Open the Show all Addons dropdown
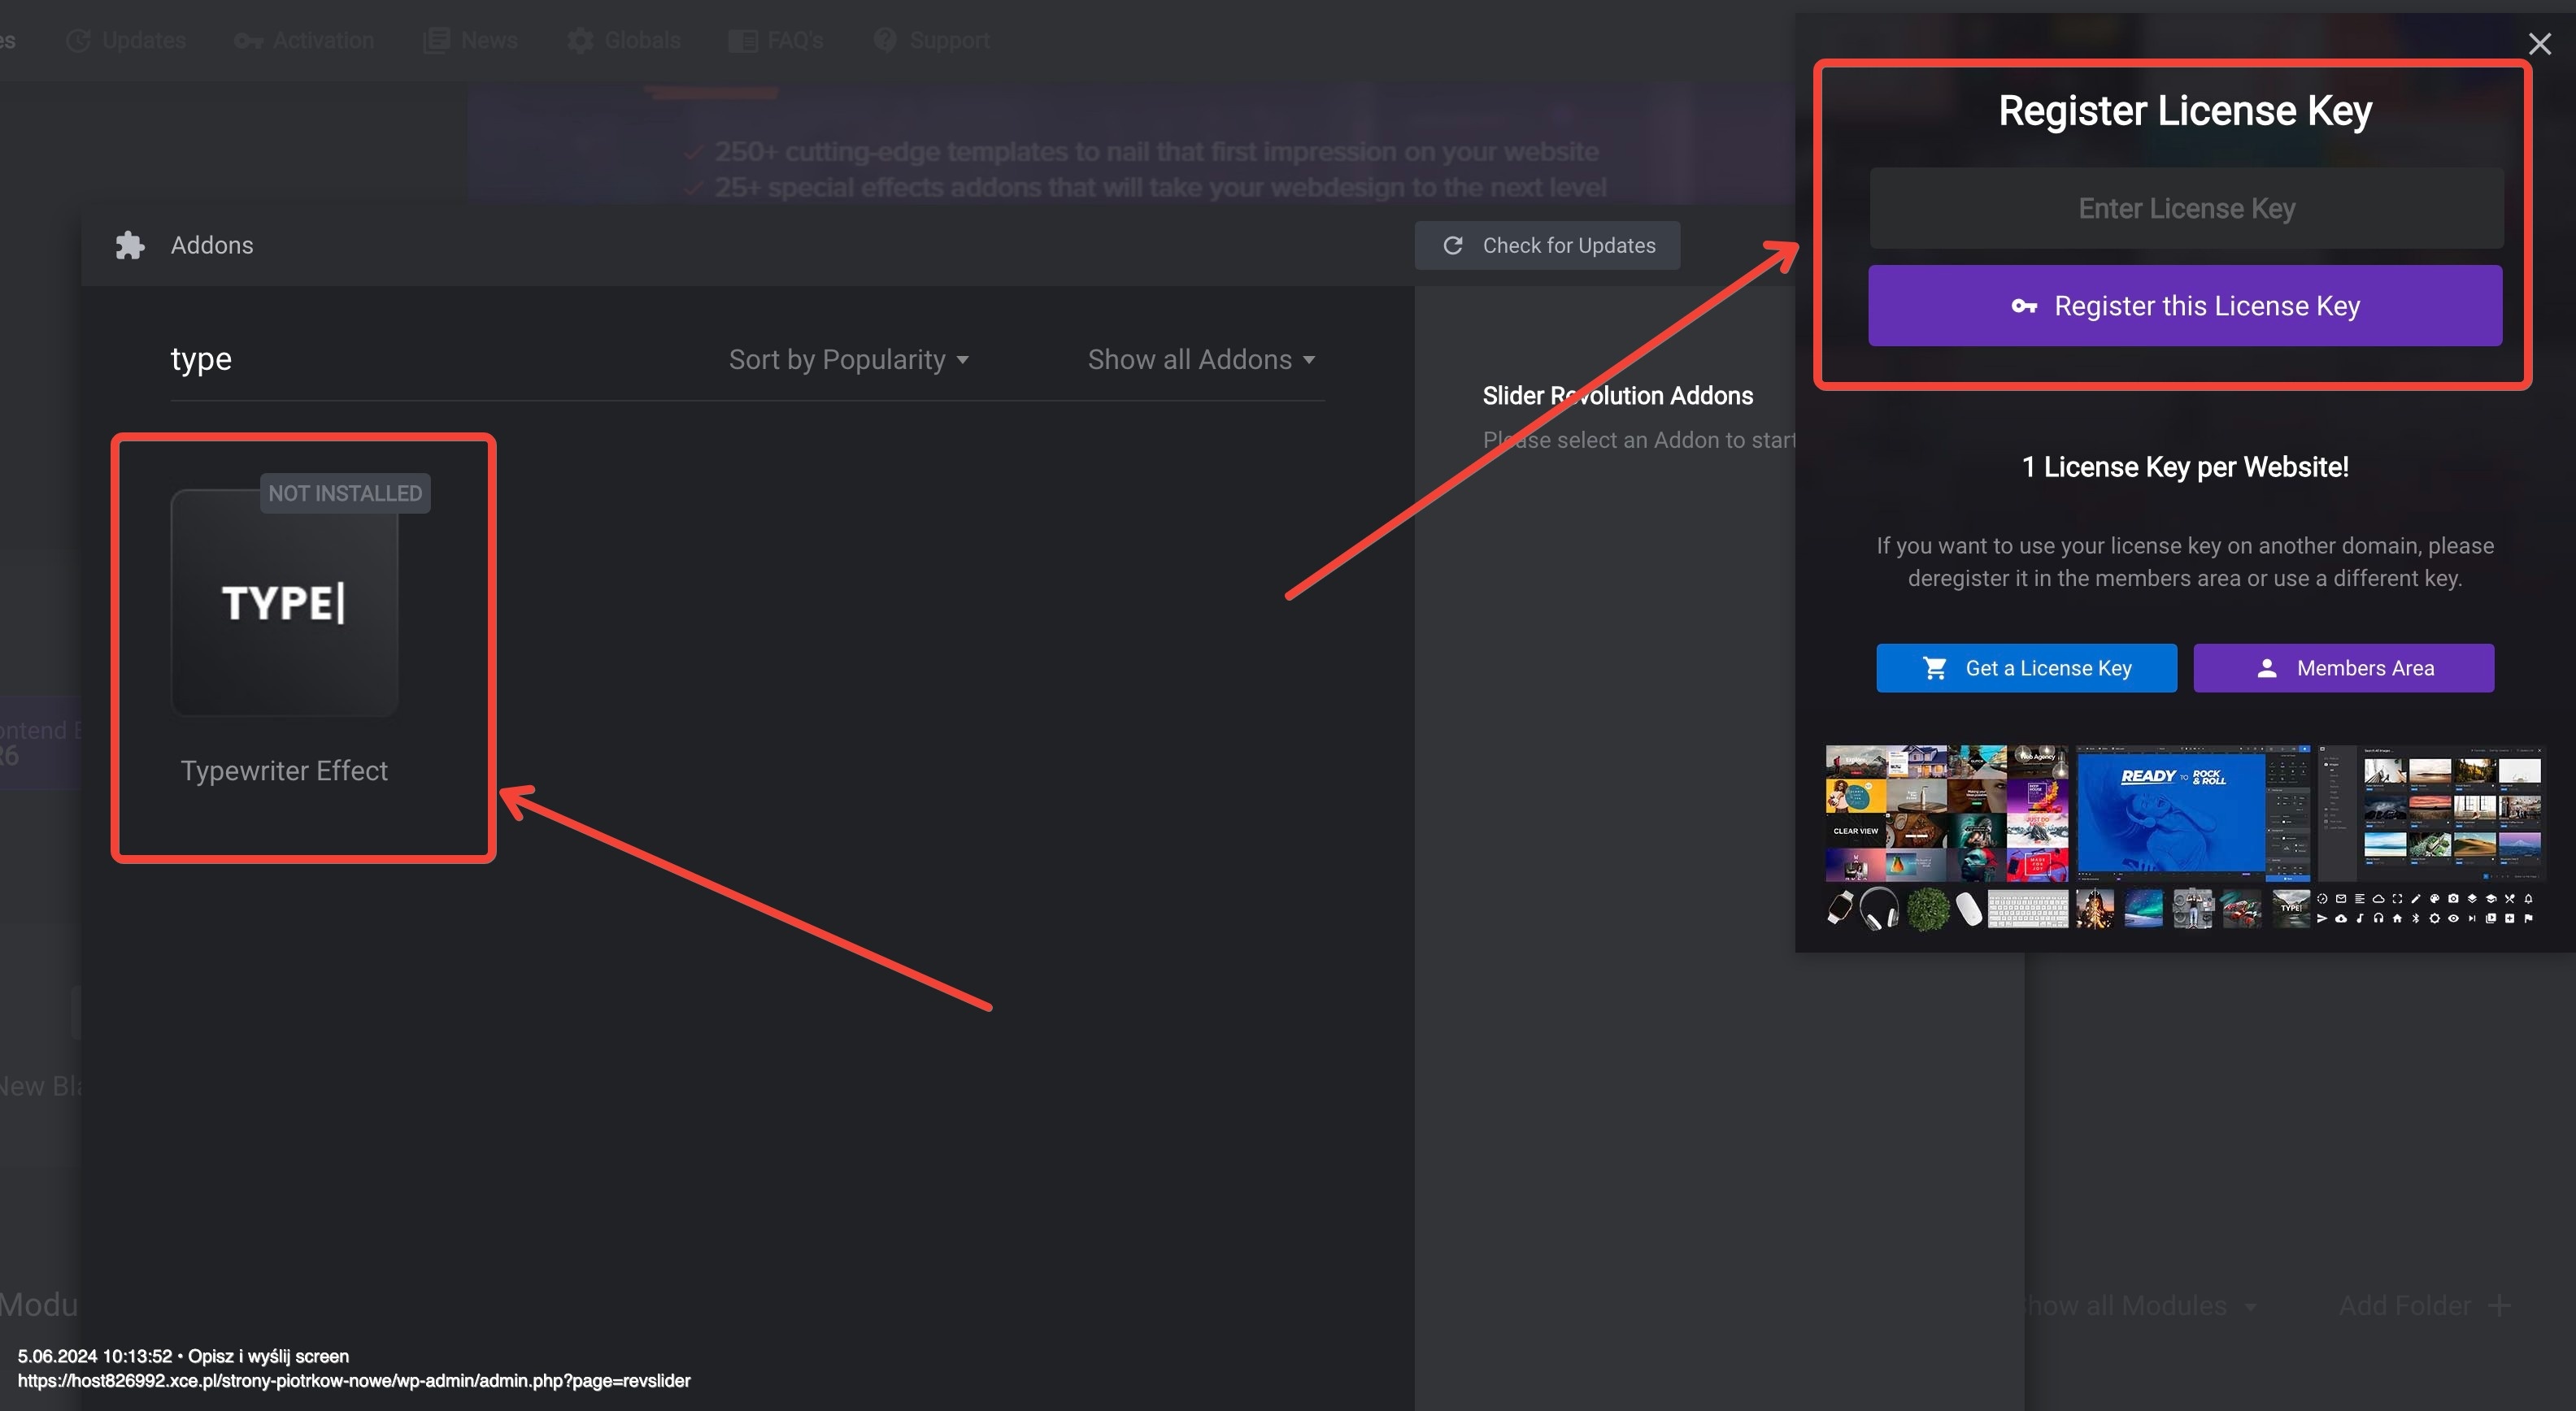This screenshot has width=2576, height=1411. (x=1201, y=360)
